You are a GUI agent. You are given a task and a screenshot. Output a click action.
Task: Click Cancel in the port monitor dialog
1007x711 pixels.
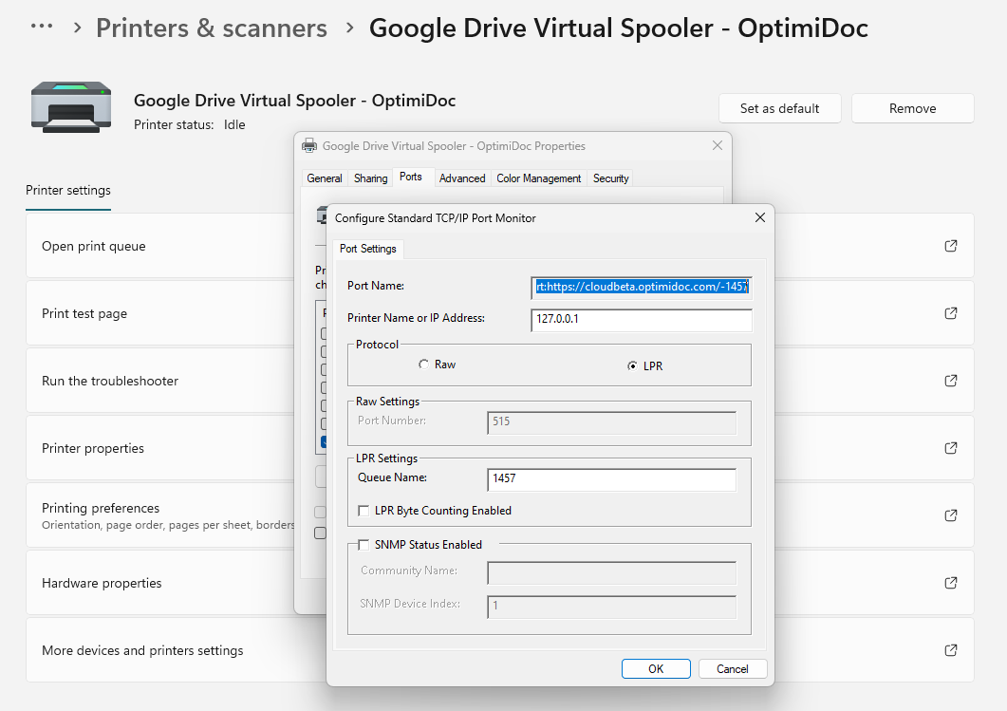pos(732,668)
